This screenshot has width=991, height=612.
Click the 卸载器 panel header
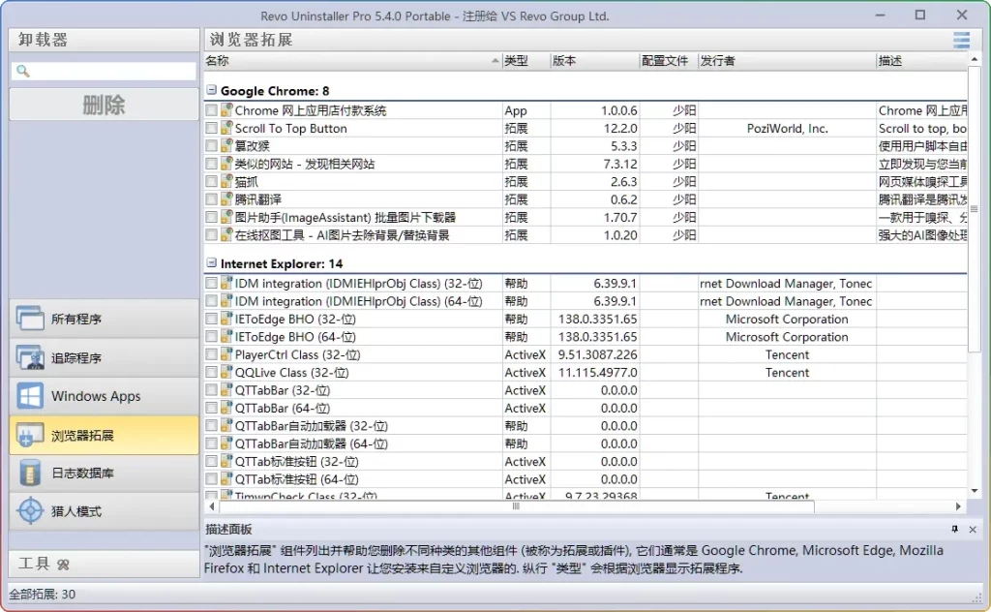click(105, 40)
